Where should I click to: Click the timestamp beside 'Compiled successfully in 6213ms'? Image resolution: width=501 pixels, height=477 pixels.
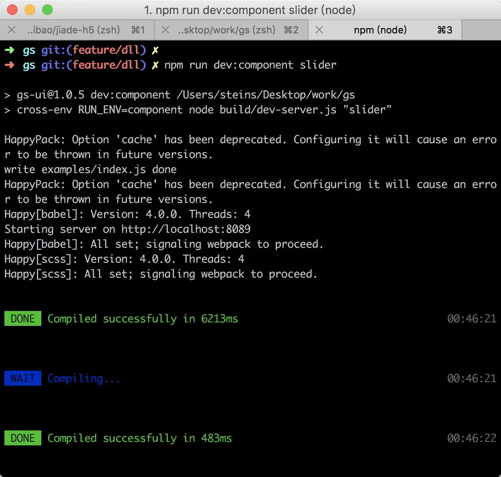click(x=472, y=318)
